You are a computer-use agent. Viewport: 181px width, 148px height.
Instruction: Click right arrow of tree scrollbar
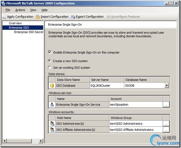point(41,141)
